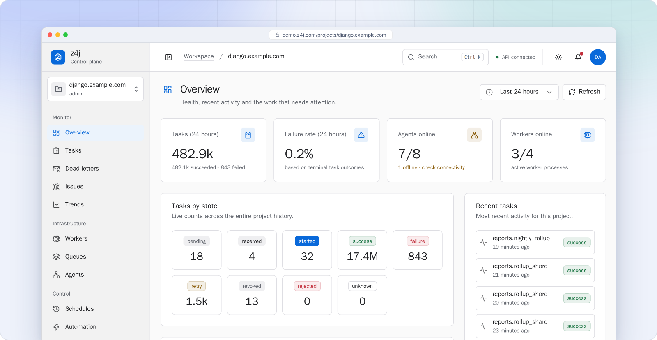Follow the Workspace breadcrumb link
The width and height of the screenshot is (657, 340).
199,56
